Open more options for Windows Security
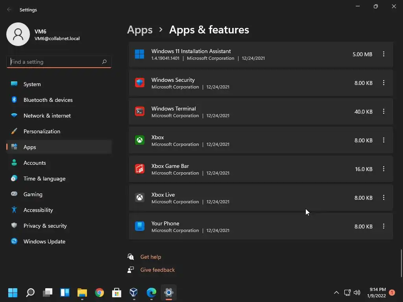This screenshot has width=403, height=302. coord(383,83)
